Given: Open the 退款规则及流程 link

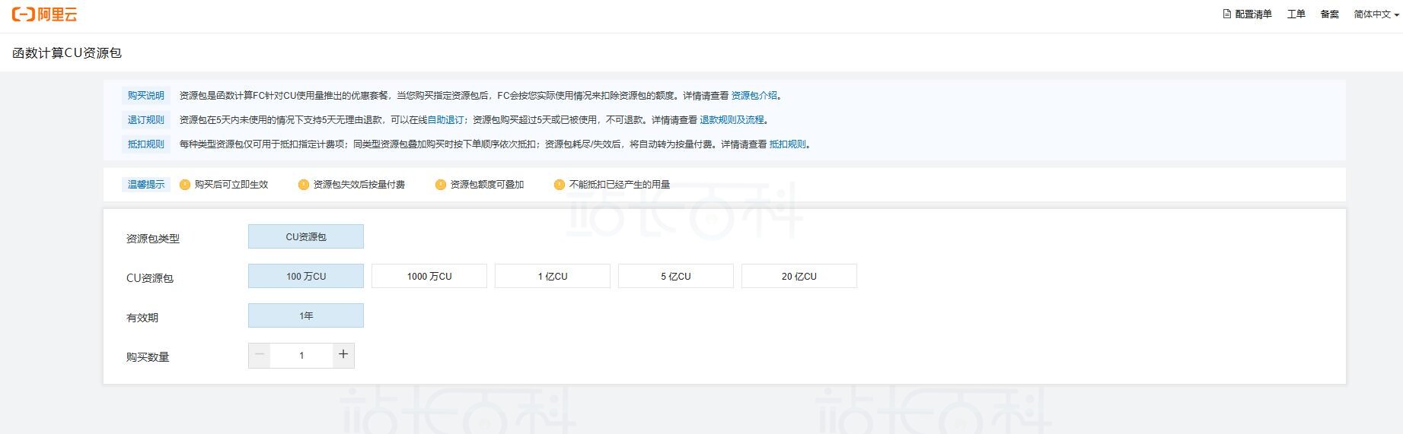Looking at the screenshot, I should (x=732, y=120).
